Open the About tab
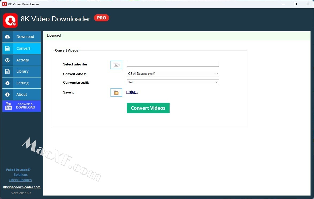The height and width of the screenshot is (199, 314). point(21,94)
